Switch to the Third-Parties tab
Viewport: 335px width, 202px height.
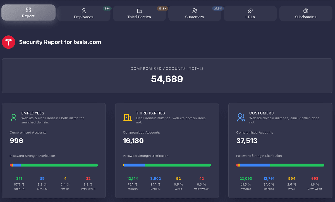click(x=139, y=13)
